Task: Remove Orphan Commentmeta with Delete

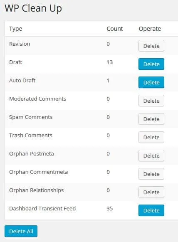Action: pyautogui.click(x=151, y=174)
